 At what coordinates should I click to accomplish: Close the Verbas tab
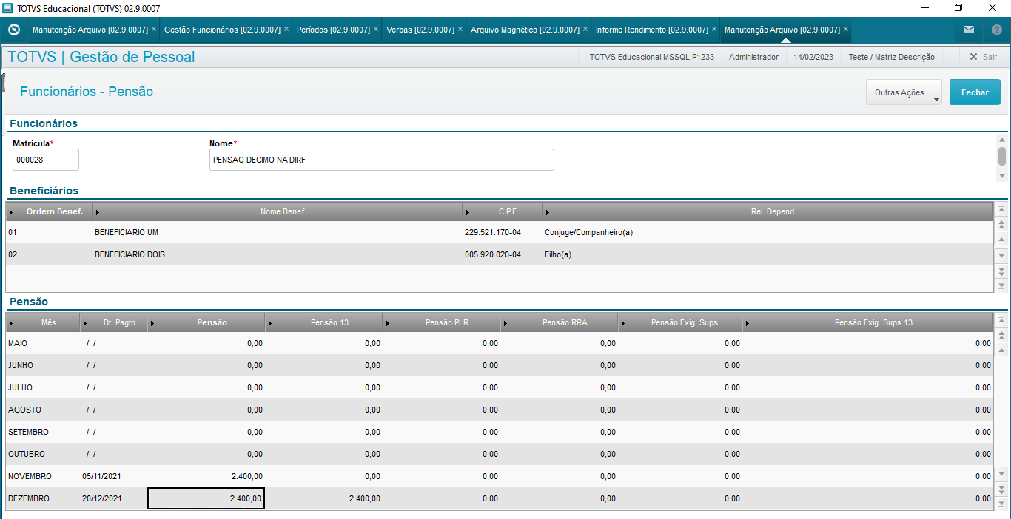460,30
